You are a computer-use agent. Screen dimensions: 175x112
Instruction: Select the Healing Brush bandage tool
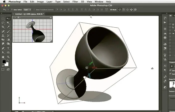coord(3,31)
